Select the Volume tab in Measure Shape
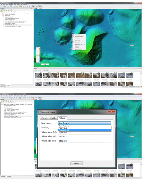 pyautogui.click(x=62, y=118)
